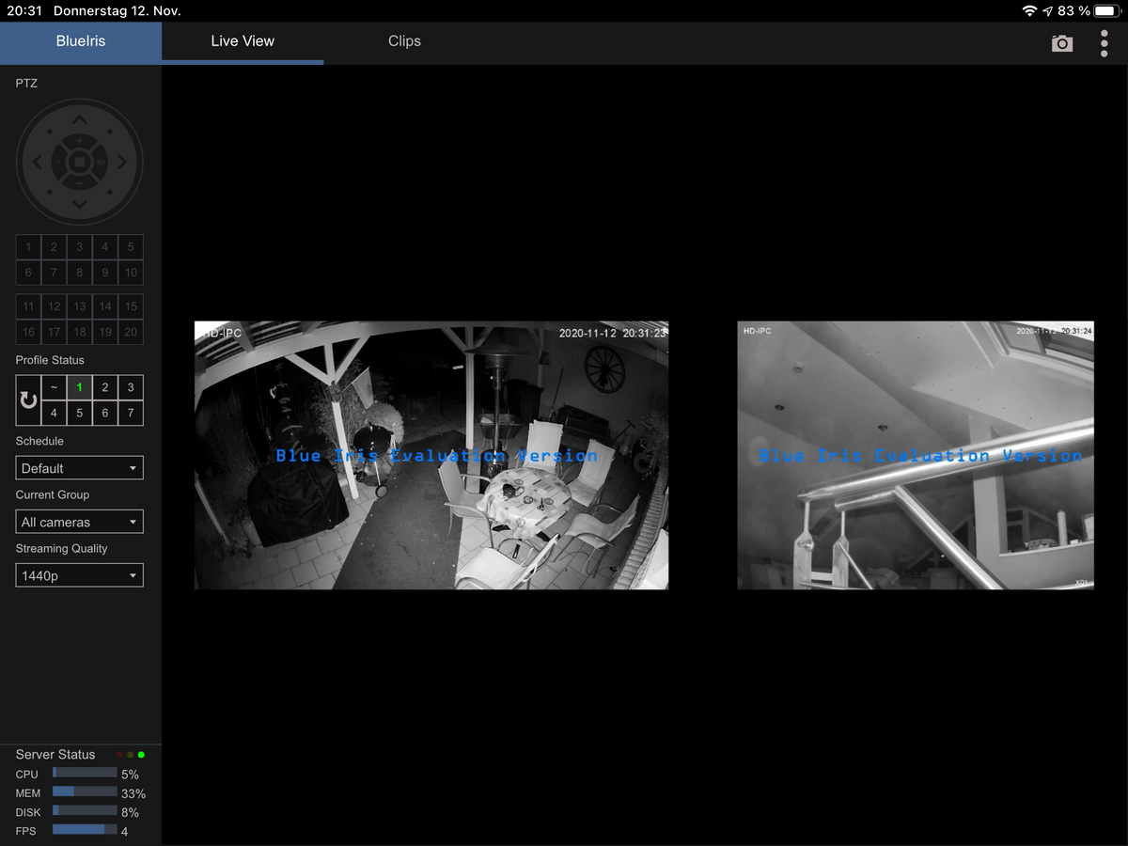Image resolution: width=1128 pixels, height=846 pixels.
Task: Take a snapshot with the camera icon
Action: click(x=1062, y=43)
